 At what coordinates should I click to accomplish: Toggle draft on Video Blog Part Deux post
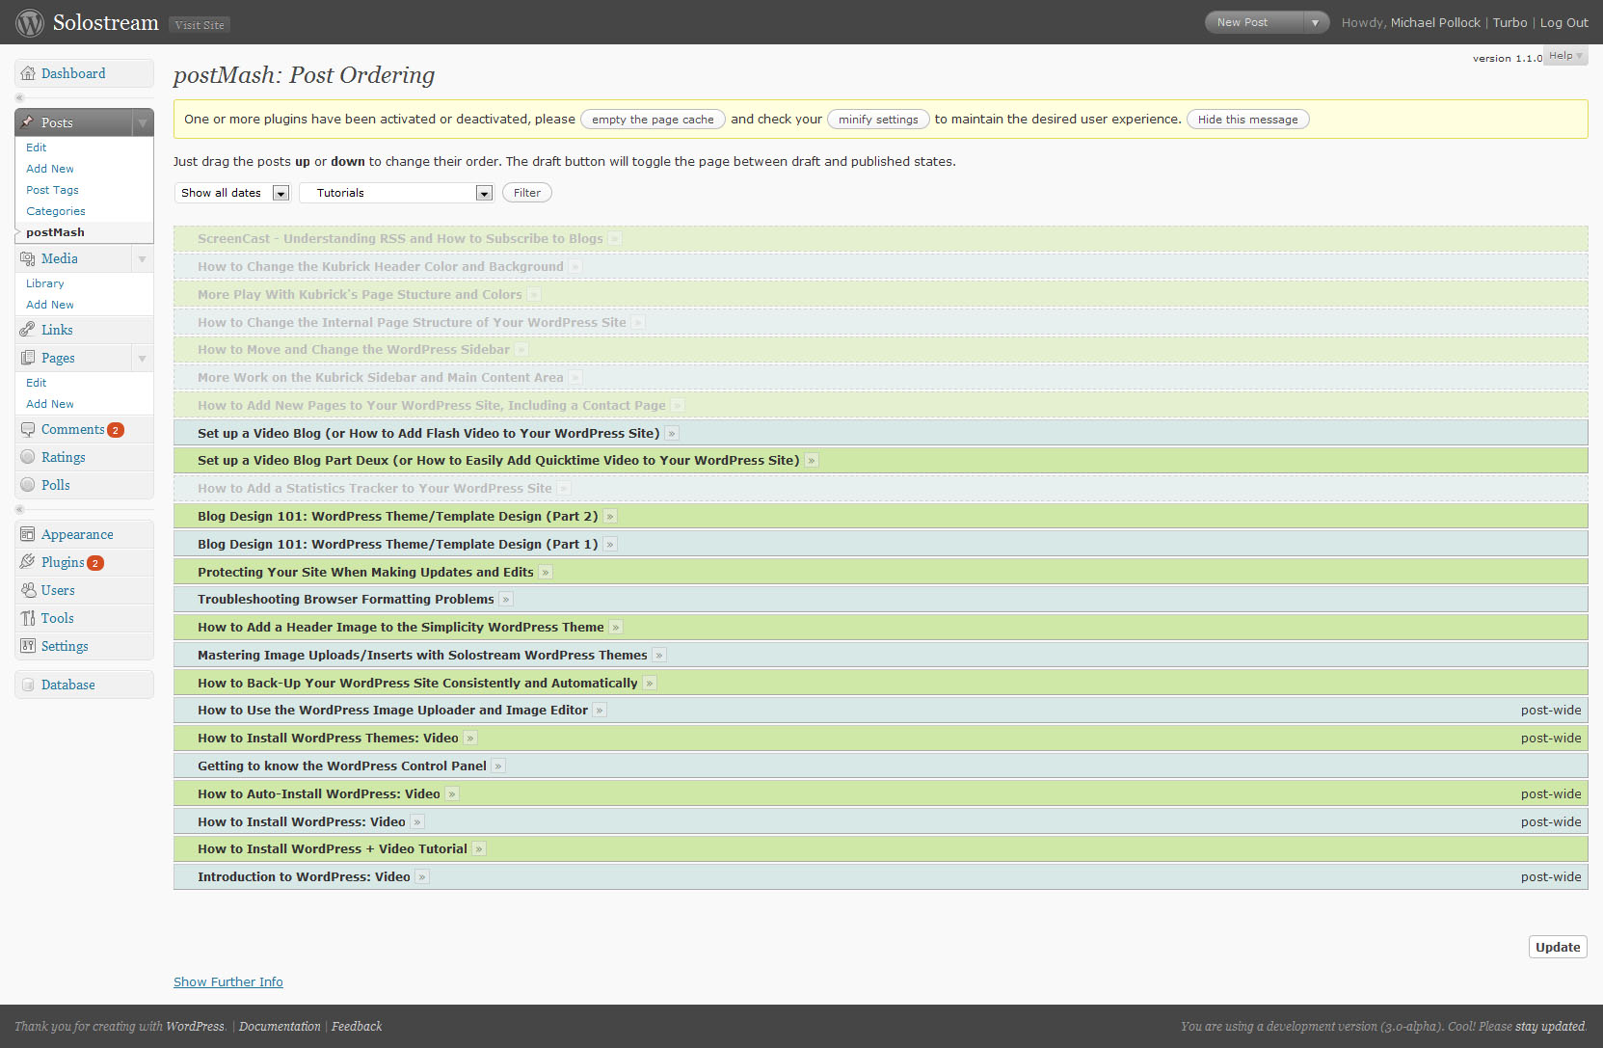coord(812,461)
